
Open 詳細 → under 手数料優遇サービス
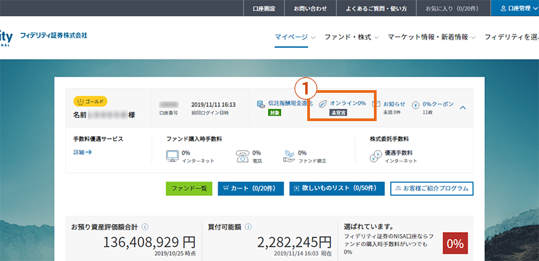coord(82,152)
